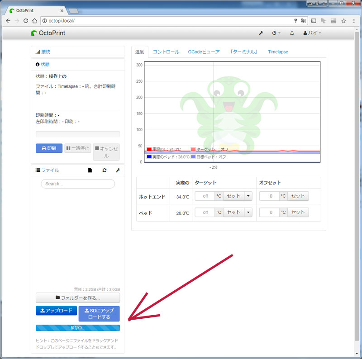This screenshot has width=362, height=359.
Task: Go to browser home page
Action: pyautogui.click(x=35, y=21)
